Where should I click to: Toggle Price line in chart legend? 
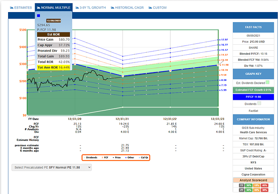tap(117, 157)
